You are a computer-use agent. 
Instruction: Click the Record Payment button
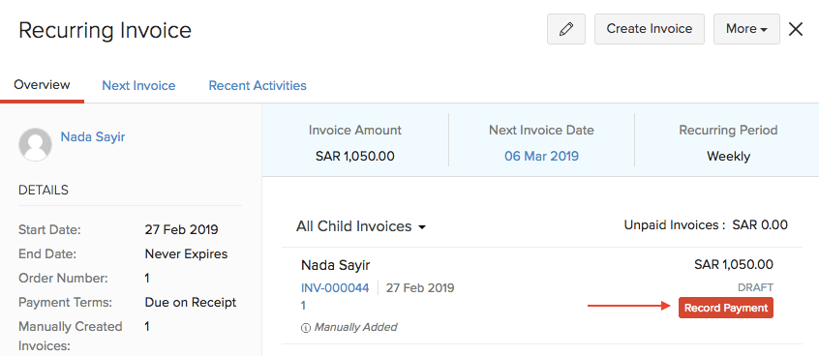click(x=725, y=308)
